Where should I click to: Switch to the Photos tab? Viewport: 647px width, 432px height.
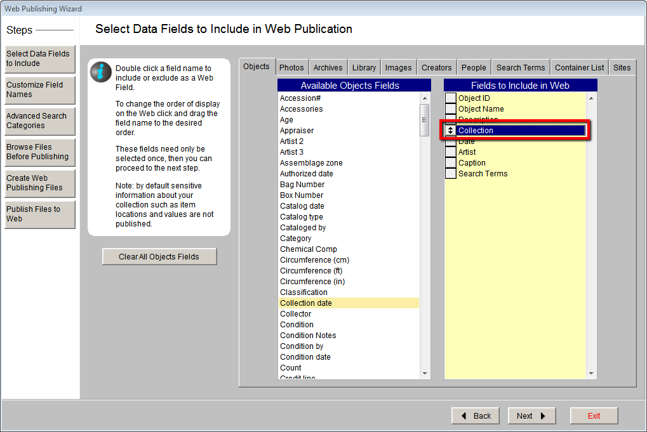point(291,68)
